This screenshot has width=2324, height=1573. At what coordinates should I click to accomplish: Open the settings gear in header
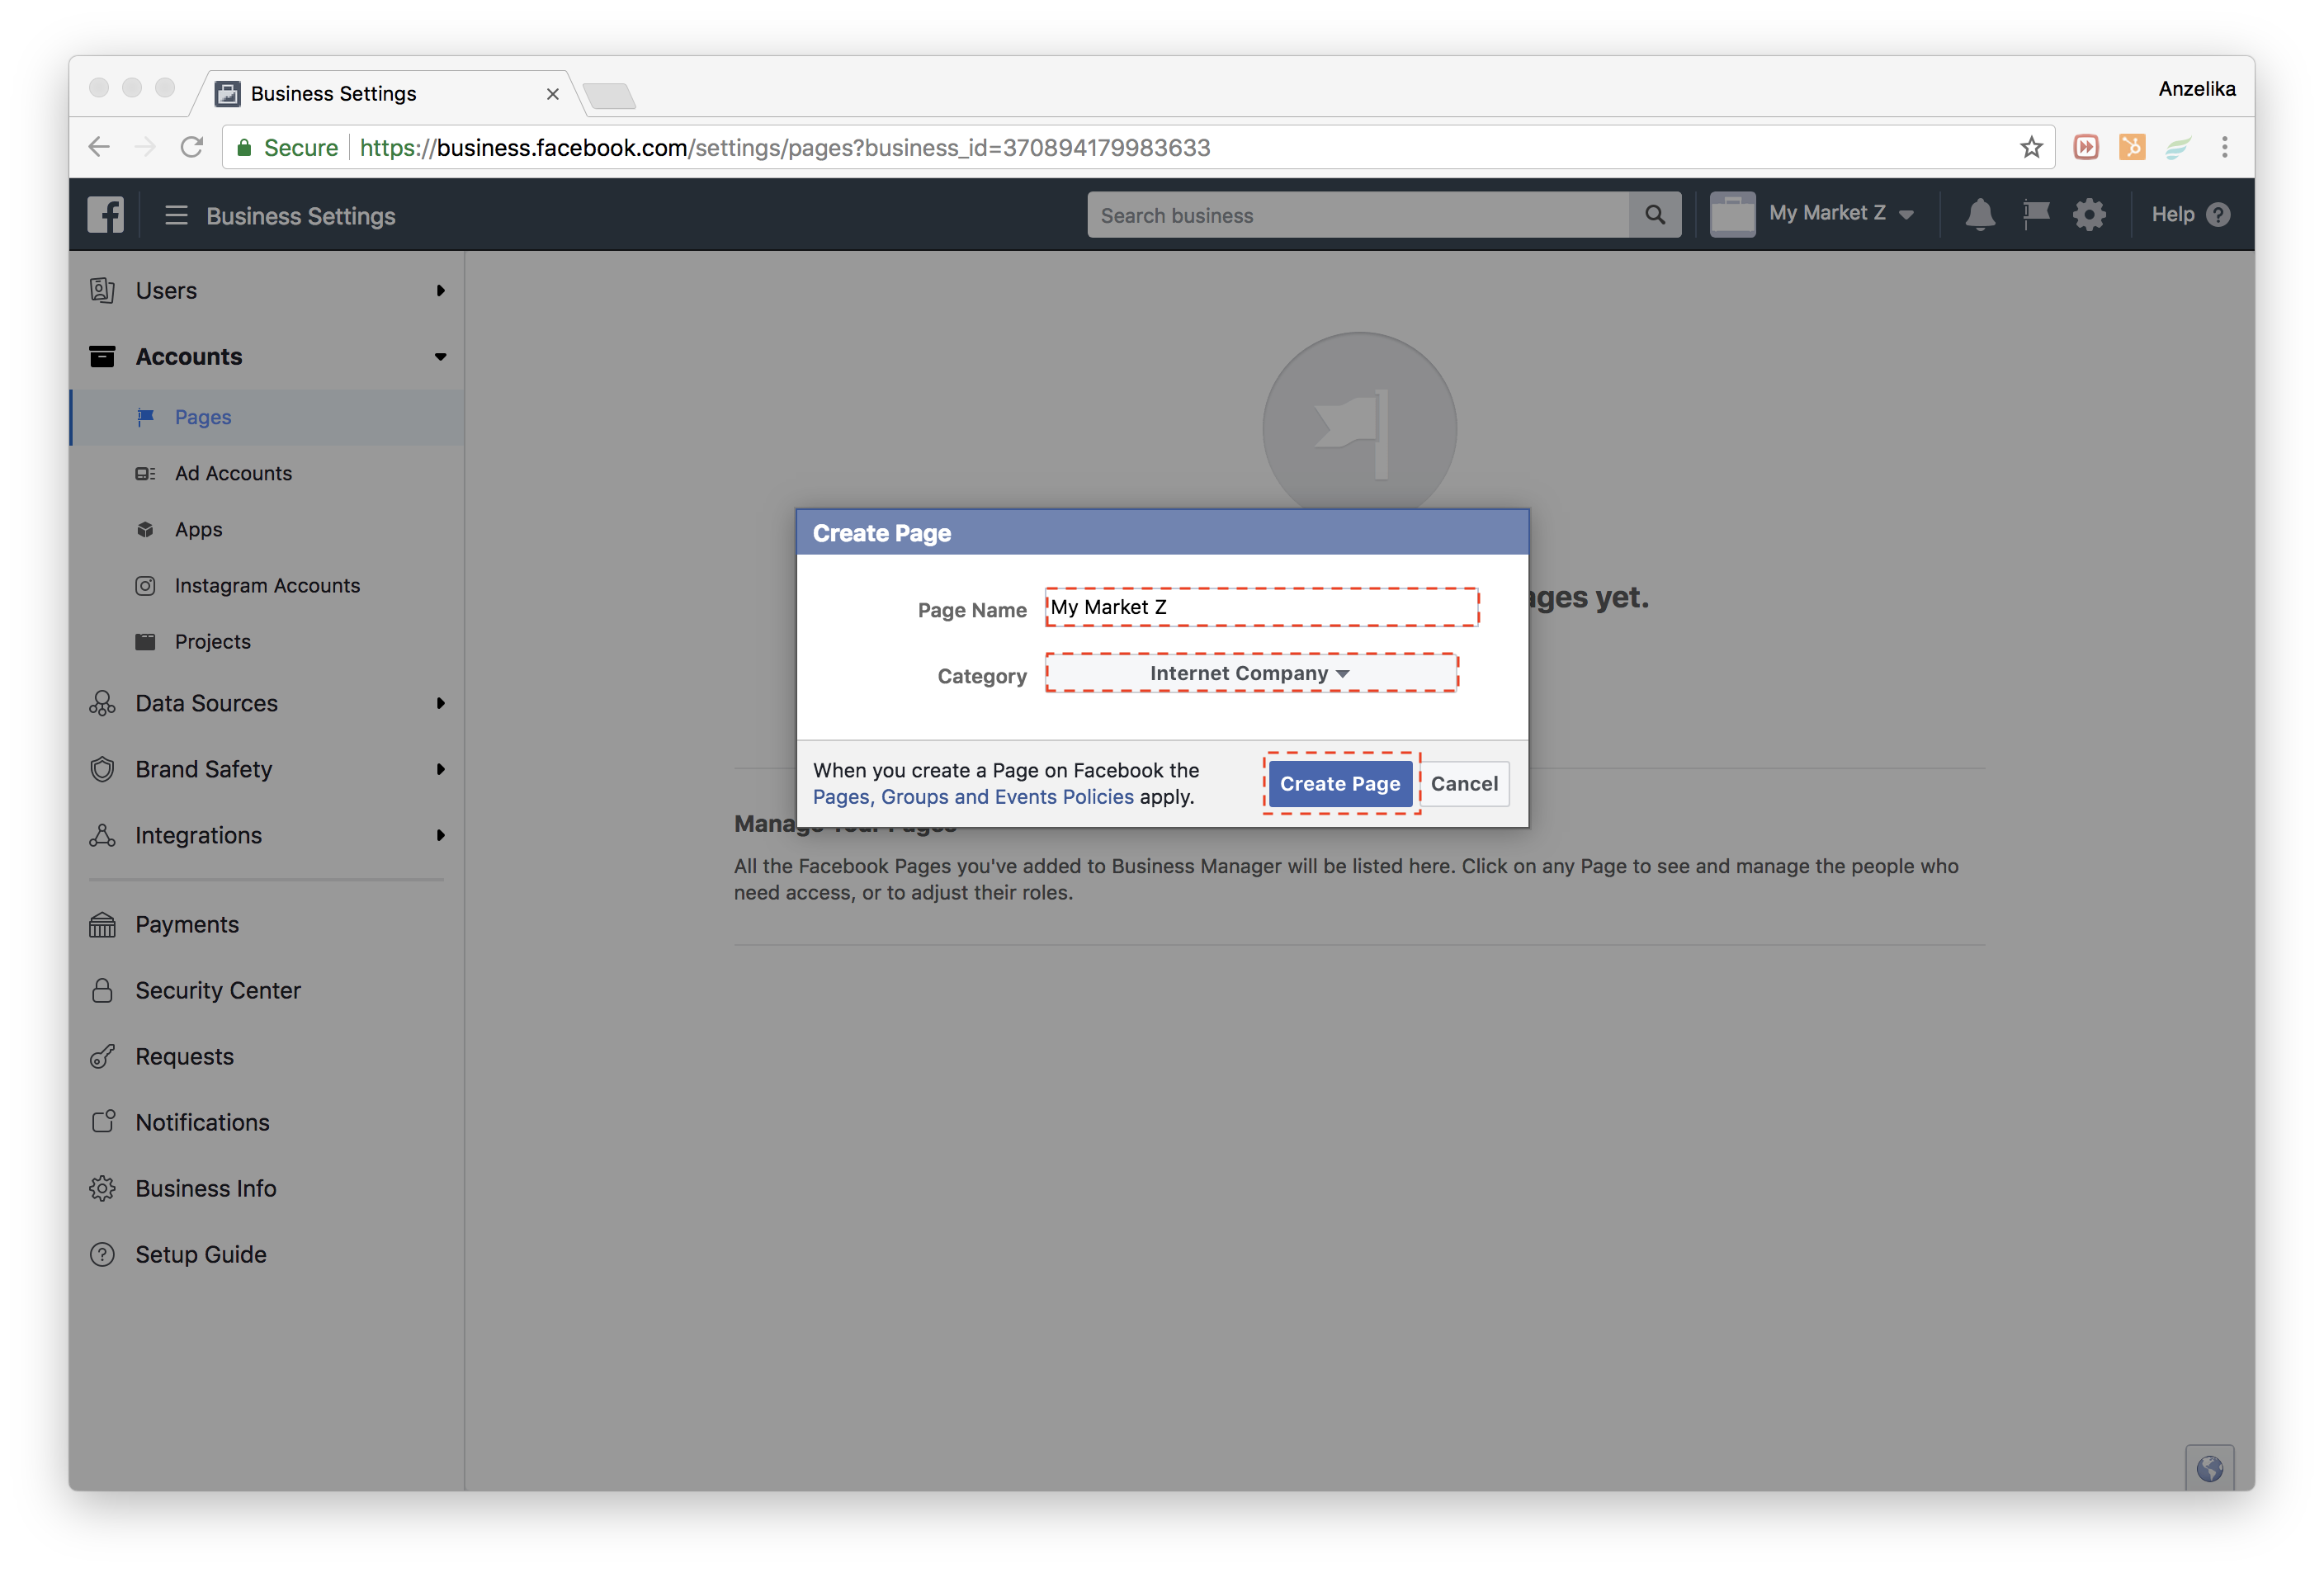tap(2089, 215)
